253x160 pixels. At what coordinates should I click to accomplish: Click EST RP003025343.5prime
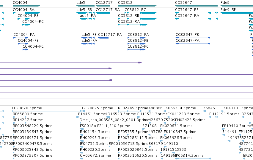pyautogui.click(x=14, y=153)
